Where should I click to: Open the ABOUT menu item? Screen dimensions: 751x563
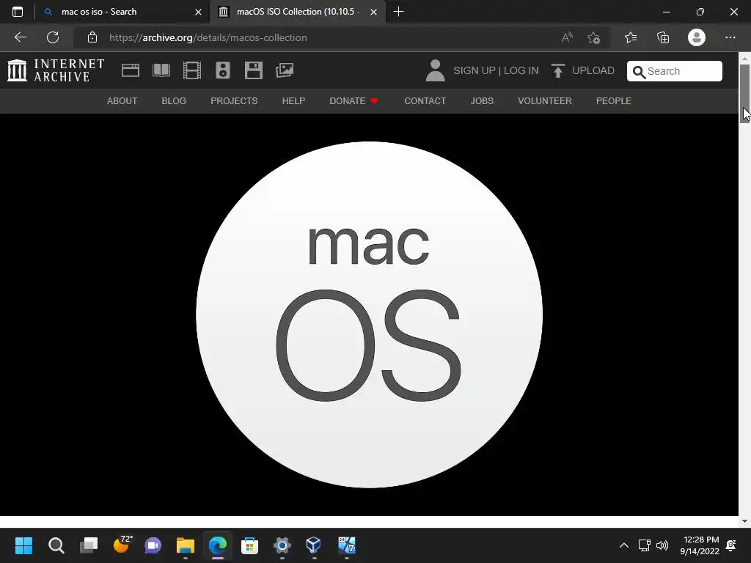coord(122,101)
